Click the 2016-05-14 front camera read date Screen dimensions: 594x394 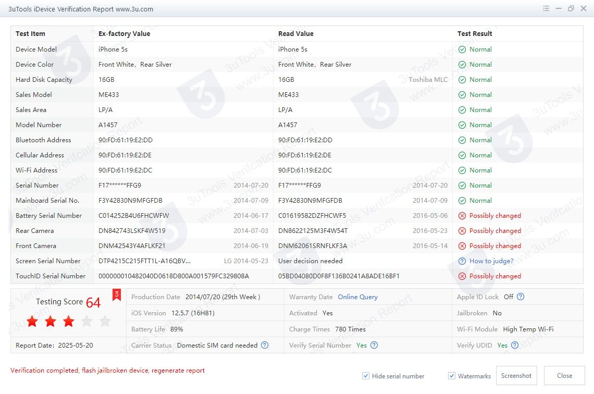coord(430,246)
